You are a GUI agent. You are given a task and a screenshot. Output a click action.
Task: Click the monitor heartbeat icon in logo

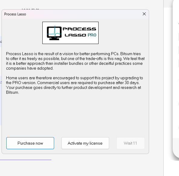coord(54,33)
